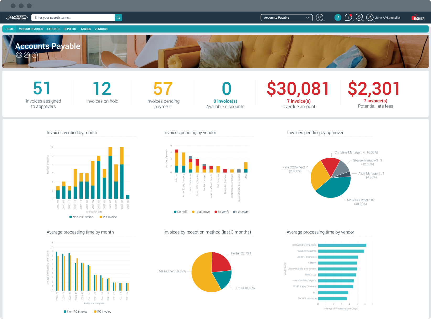Viewport: 431px width, 319px height.
Task: Click the edit dashboard pencil icon
Action: pos(27,55)
